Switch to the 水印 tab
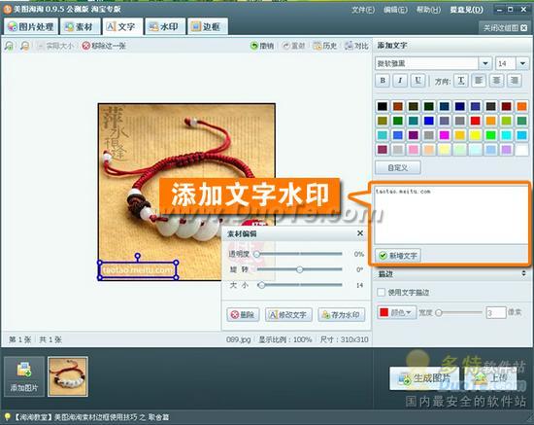The width and height of the screenshot is (534, 425). (165, 26)
